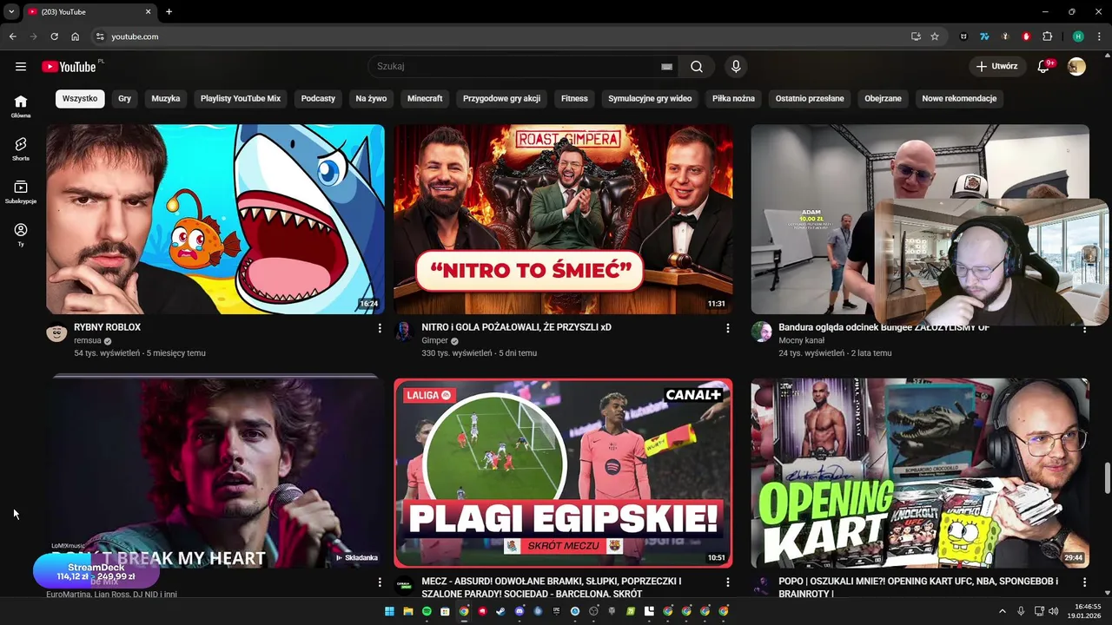The image size is (1112, 625).
Task: Open options for the POPO OPENING KART video
Action: tap(1084, 582)
